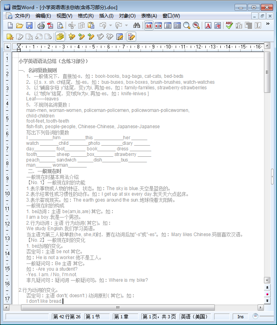Screen dimensions: 277x325
Task: Click the clipboard Paste icon
Action: pyautogui.click(x=91, y=25)
